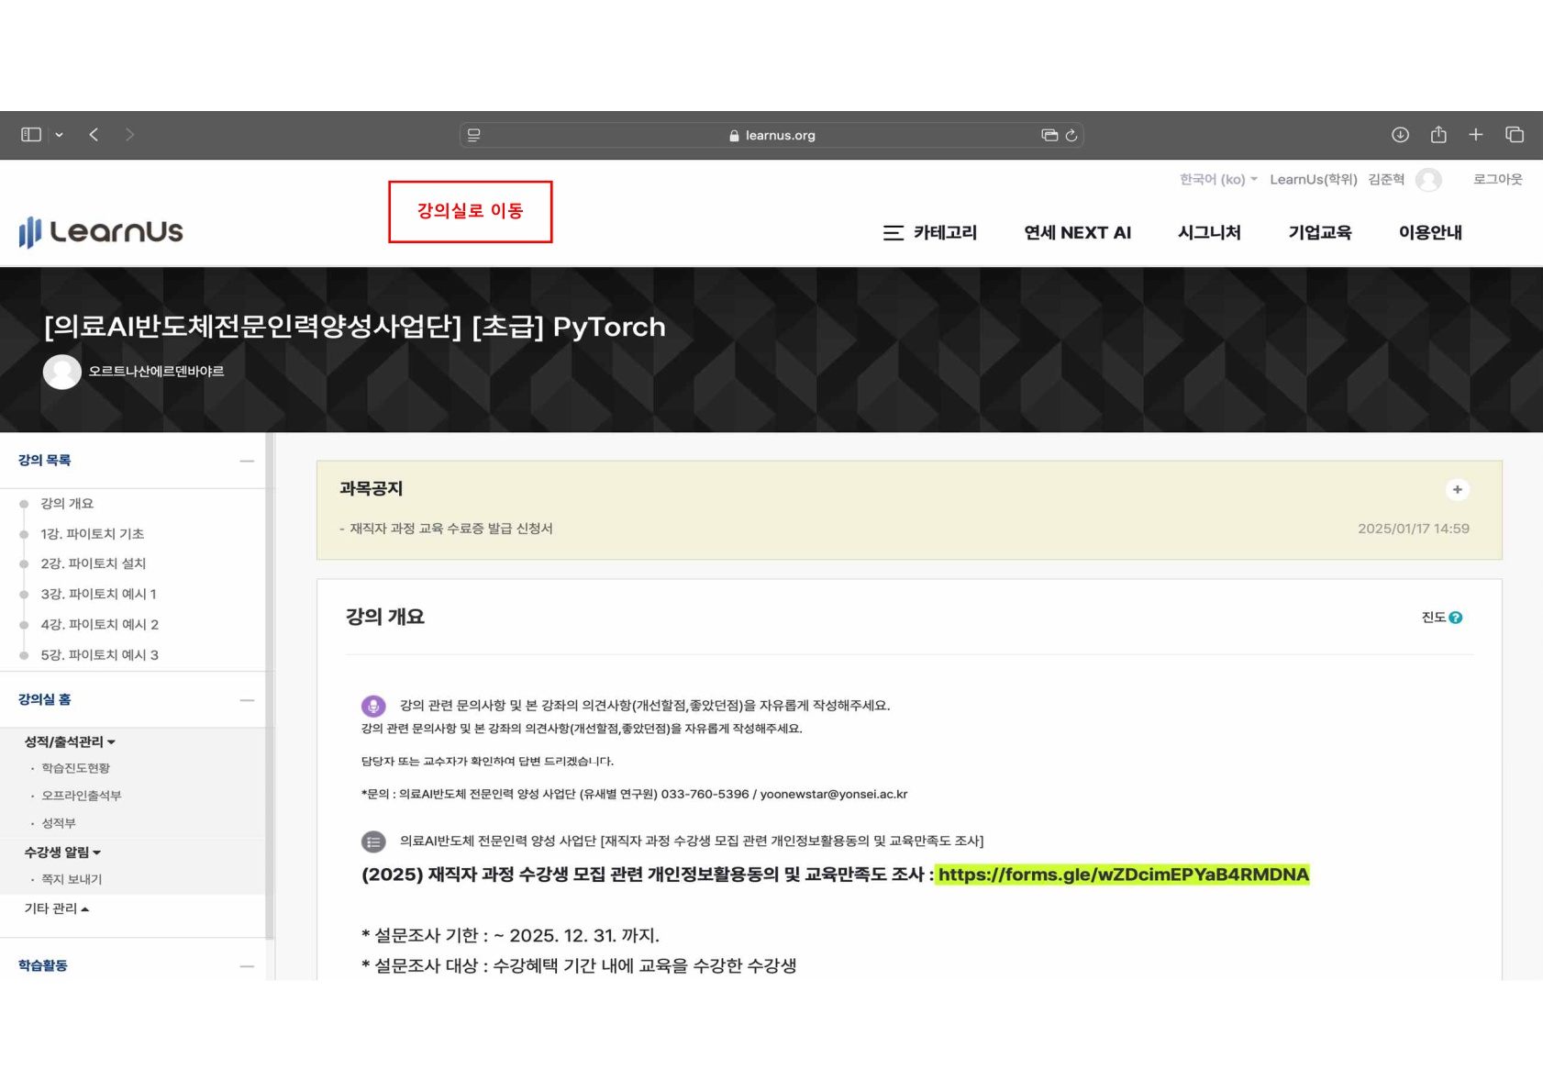The height and width of the screenshot is (1092, 1543).
Task: Show the tab overview in Safari
Action: click(x=1514, y=134)
